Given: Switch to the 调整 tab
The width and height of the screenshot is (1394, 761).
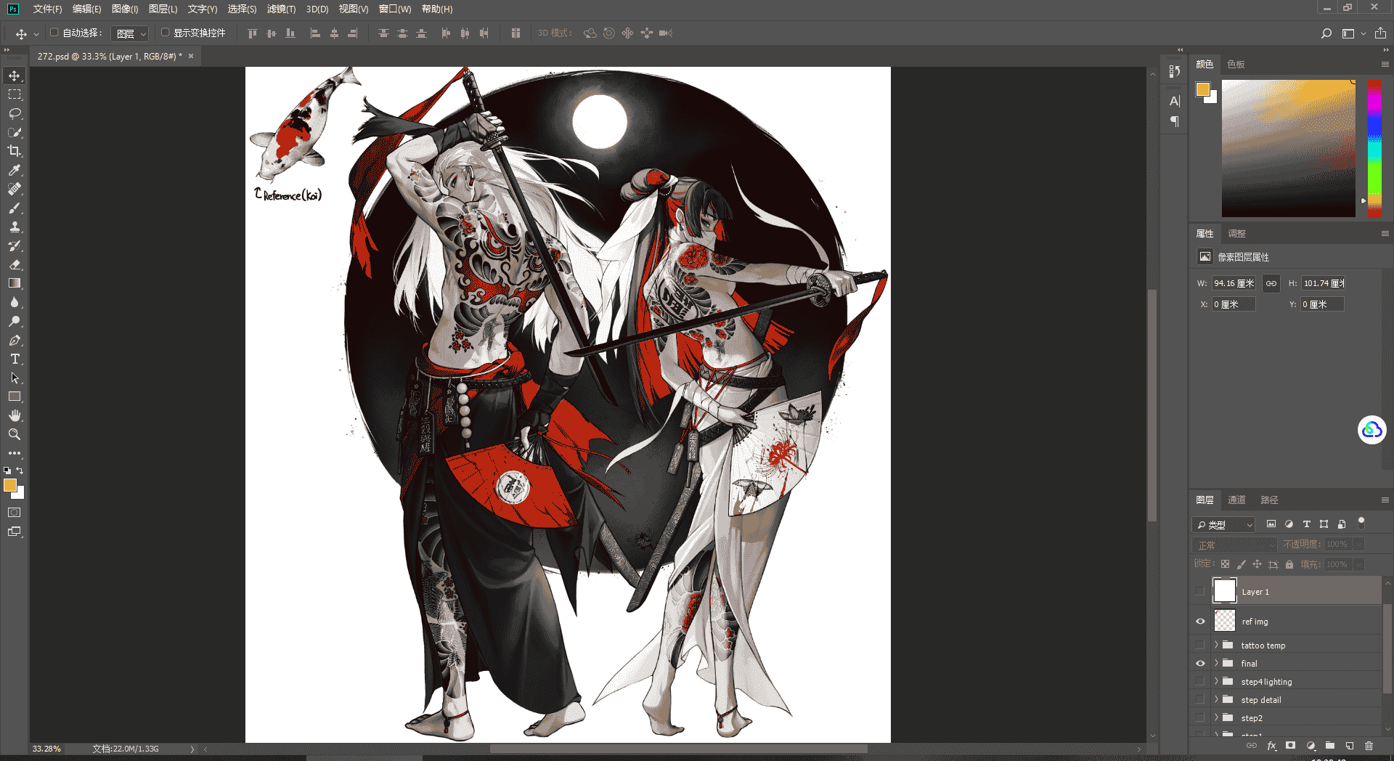Looking at the screenshot, I should (x=1236, y=233).
